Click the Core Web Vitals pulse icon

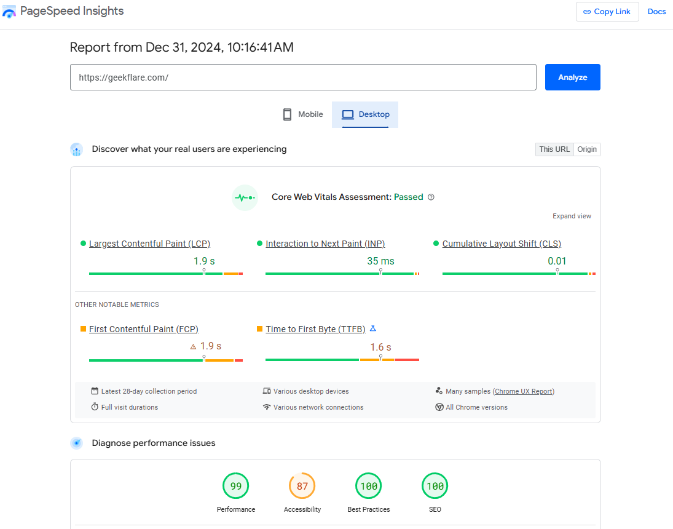[x=245, y=197]
